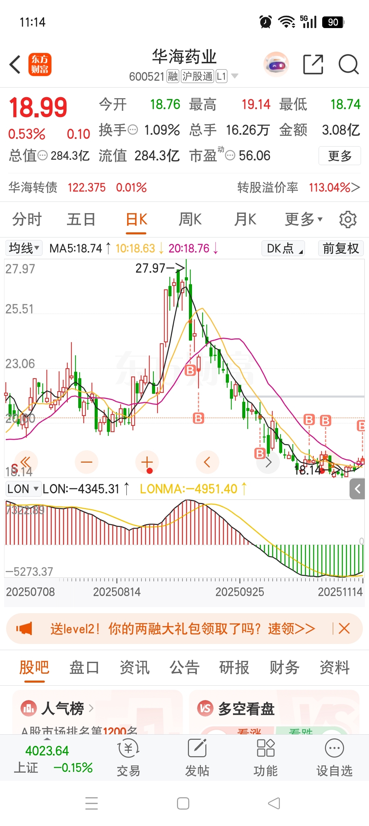The width and height of the screenshot is (369, 826).
Task: Open 财务 section tab
Action: (x=285, y=668)
